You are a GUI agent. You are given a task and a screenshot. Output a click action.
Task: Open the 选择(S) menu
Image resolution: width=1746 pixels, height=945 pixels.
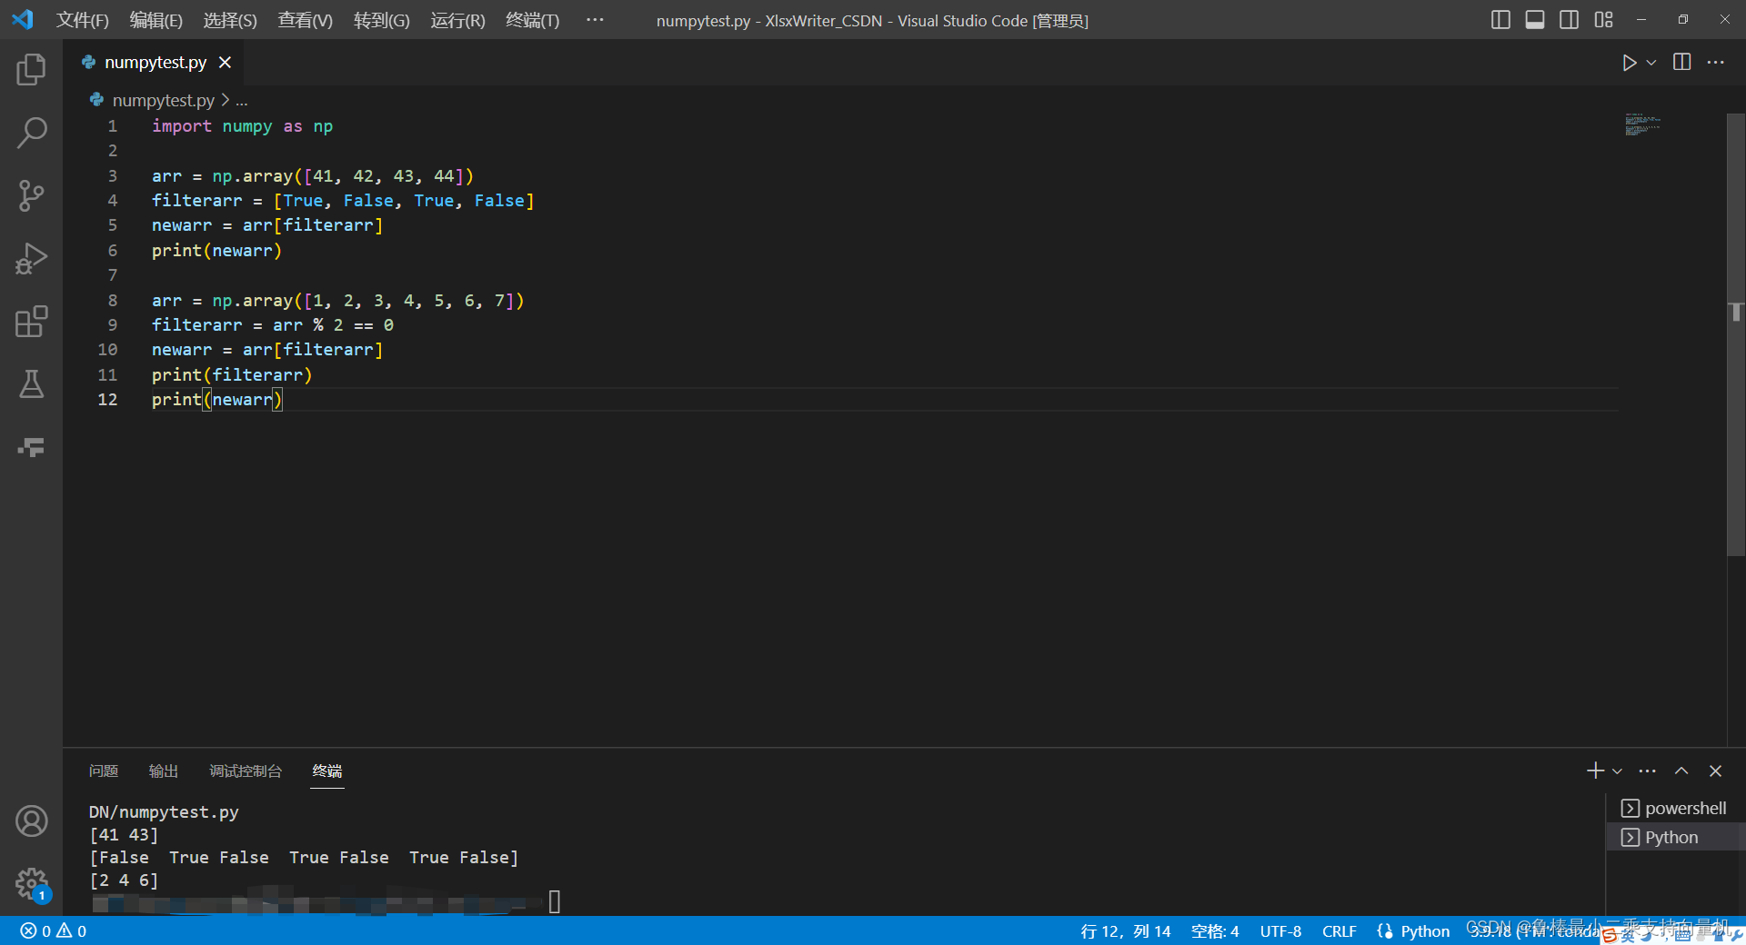click(230, 20)
